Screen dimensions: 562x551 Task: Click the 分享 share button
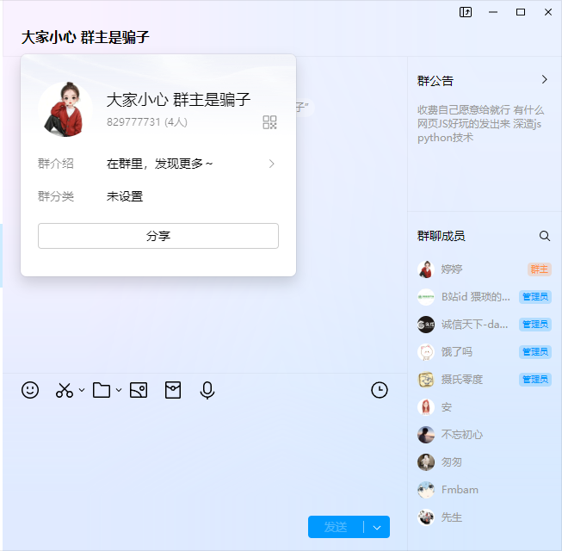pyautogui.click(x=158, y=236)
